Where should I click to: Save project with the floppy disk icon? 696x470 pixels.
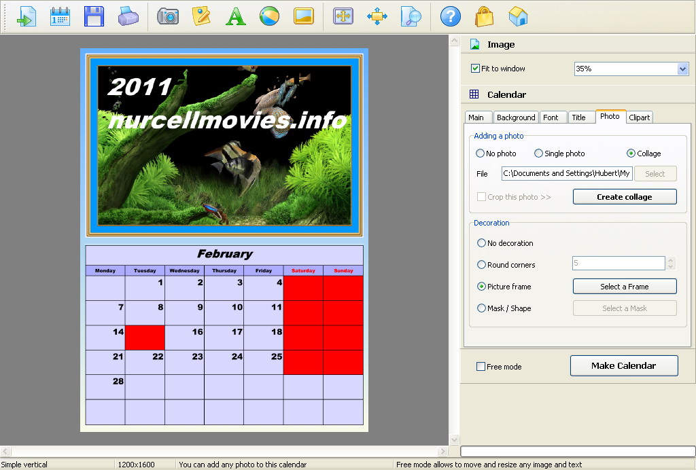(94, 17)
